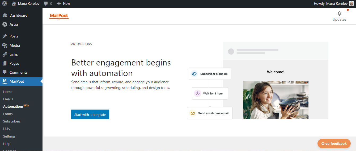This screenshot has height=151, width=356.
Task: Open MailPoet Settings page
Action: click(9, 136)
